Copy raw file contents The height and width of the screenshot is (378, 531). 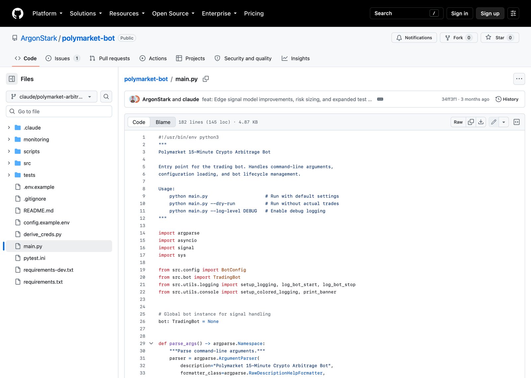point(471,122)
